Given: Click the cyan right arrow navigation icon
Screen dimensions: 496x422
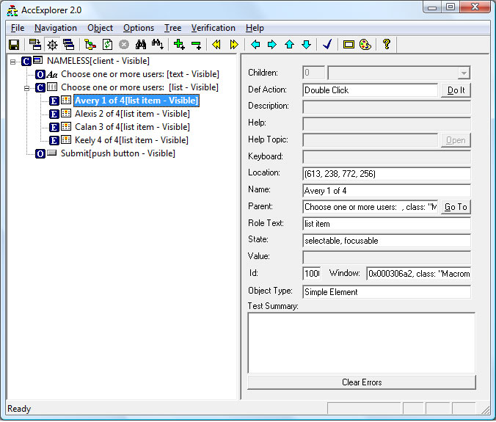Looking at the screenshot, I should [x=272, y=45].
